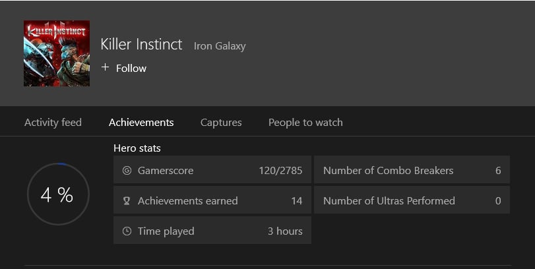535x269 pixels.
Task: Open the Captures tab
Action: (221, 123)
